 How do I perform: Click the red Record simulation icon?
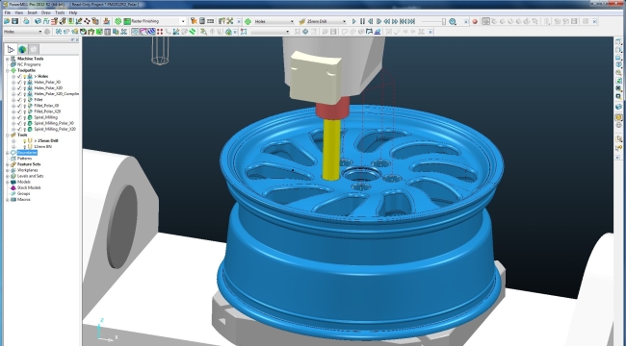(x=475, y=21)
